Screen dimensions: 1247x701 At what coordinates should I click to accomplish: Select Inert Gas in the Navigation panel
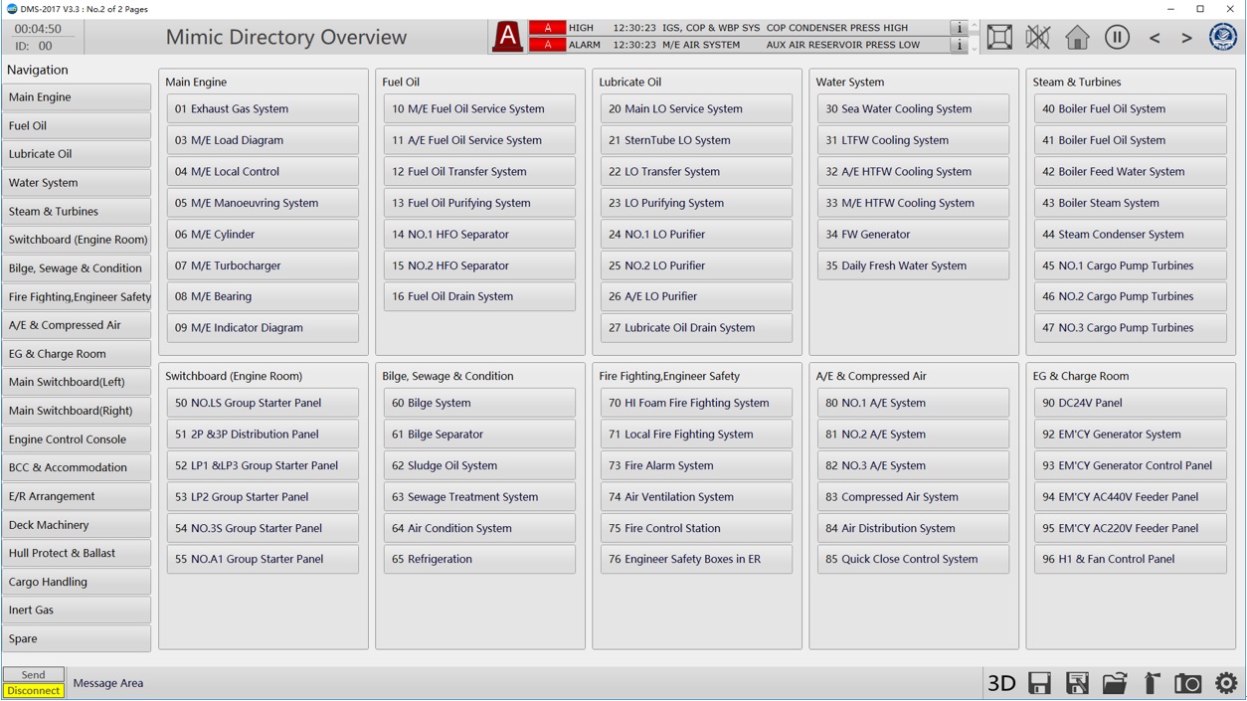coord(77,611)
